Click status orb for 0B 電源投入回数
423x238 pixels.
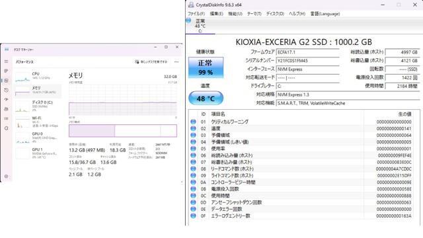pos(193,189)
